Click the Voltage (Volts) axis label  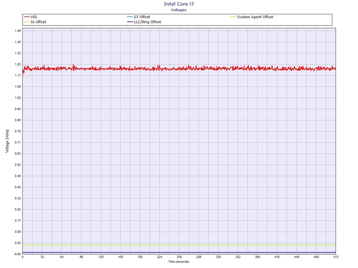(x=7, y=141)
